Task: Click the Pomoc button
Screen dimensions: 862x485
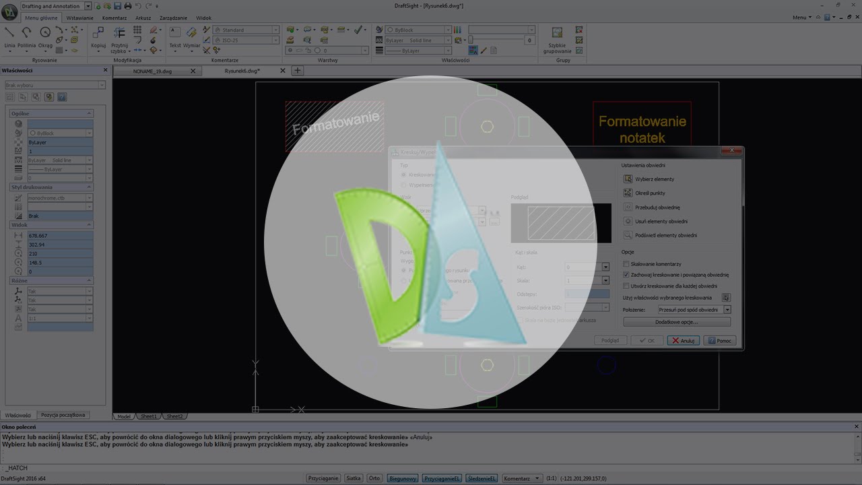Action: point(719,341)
